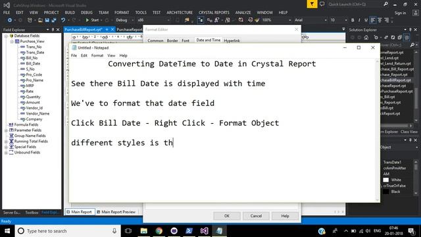
Task: Switch to the PurchaseBillReport.rpt tab
Action: click(x=84, y=30)
